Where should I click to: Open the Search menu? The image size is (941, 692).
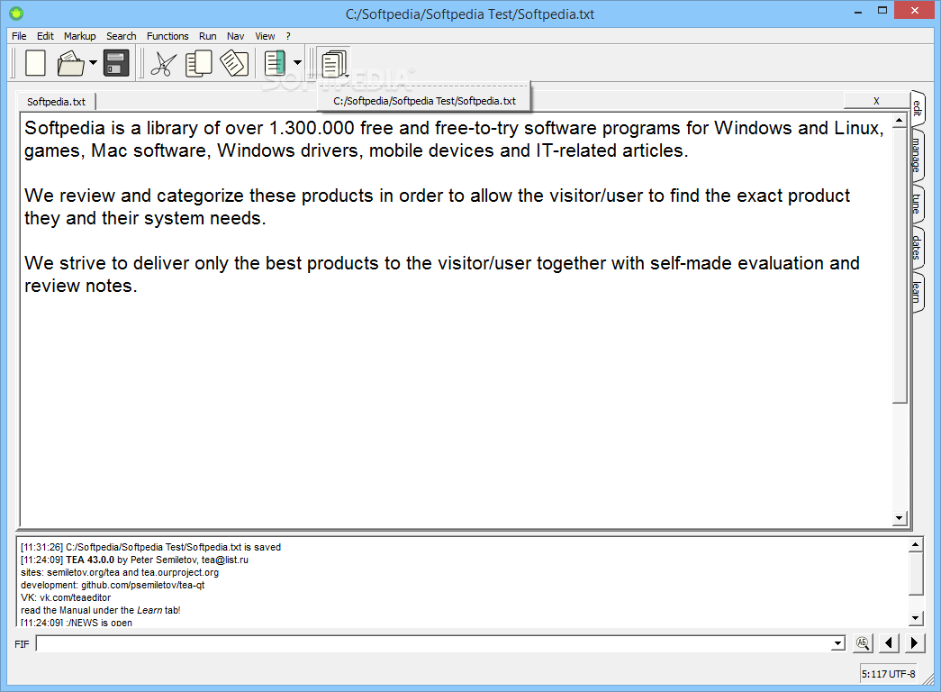pos(122,36)
